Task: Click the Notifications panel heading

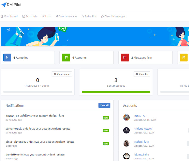Action: (15, 106)
